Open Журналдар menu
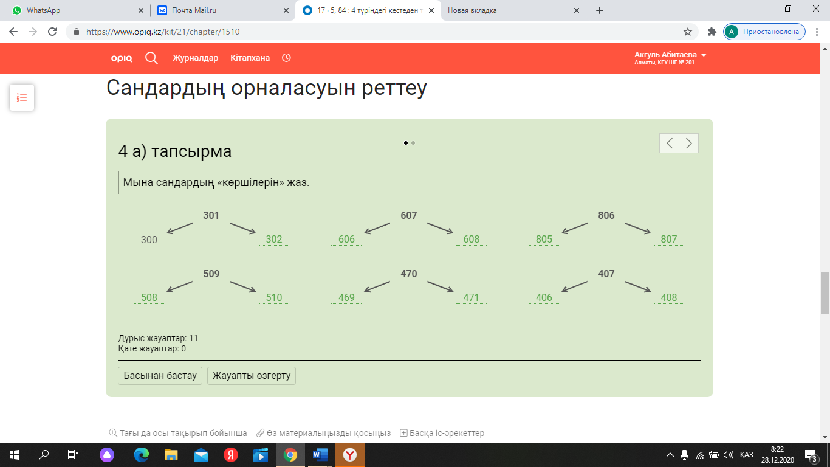The height and width of the screenshot is (467, 830). [195, 58]
